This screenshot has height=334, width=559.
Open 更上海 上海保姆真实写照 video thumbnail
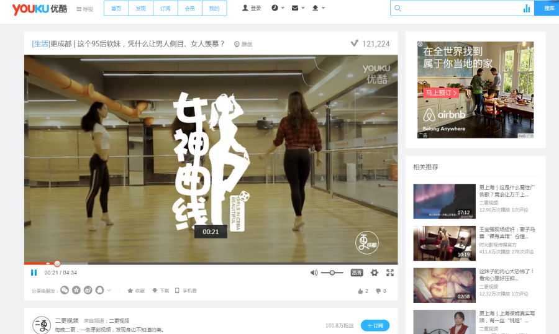click(444, 322)
